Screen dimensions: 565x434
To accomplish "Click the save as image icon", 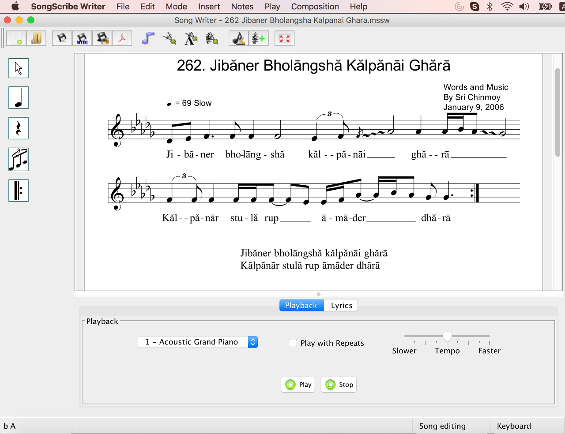I will tap(102, 38).
